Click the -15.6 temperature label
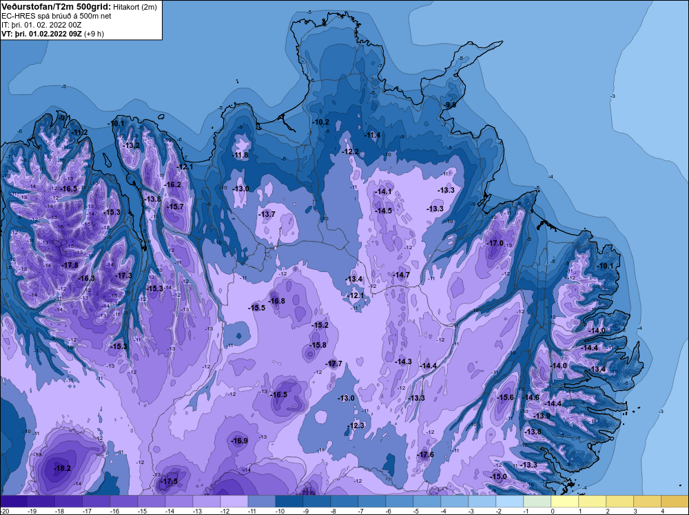The image size is (689, 515). [x=505, y=397]
